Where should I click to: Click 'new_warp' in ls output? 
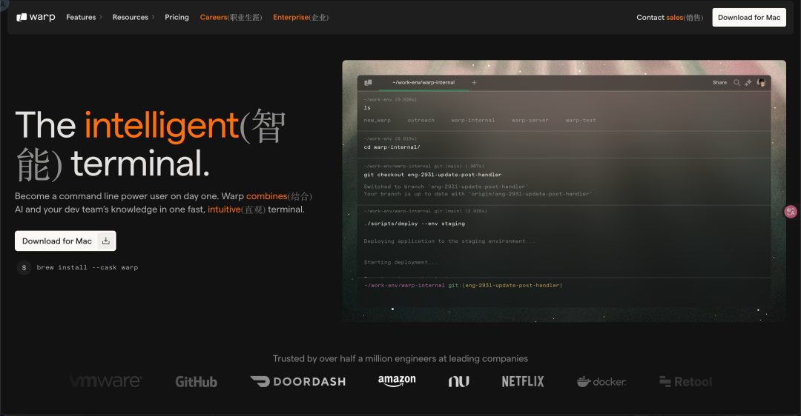click(x=377, y=121)
